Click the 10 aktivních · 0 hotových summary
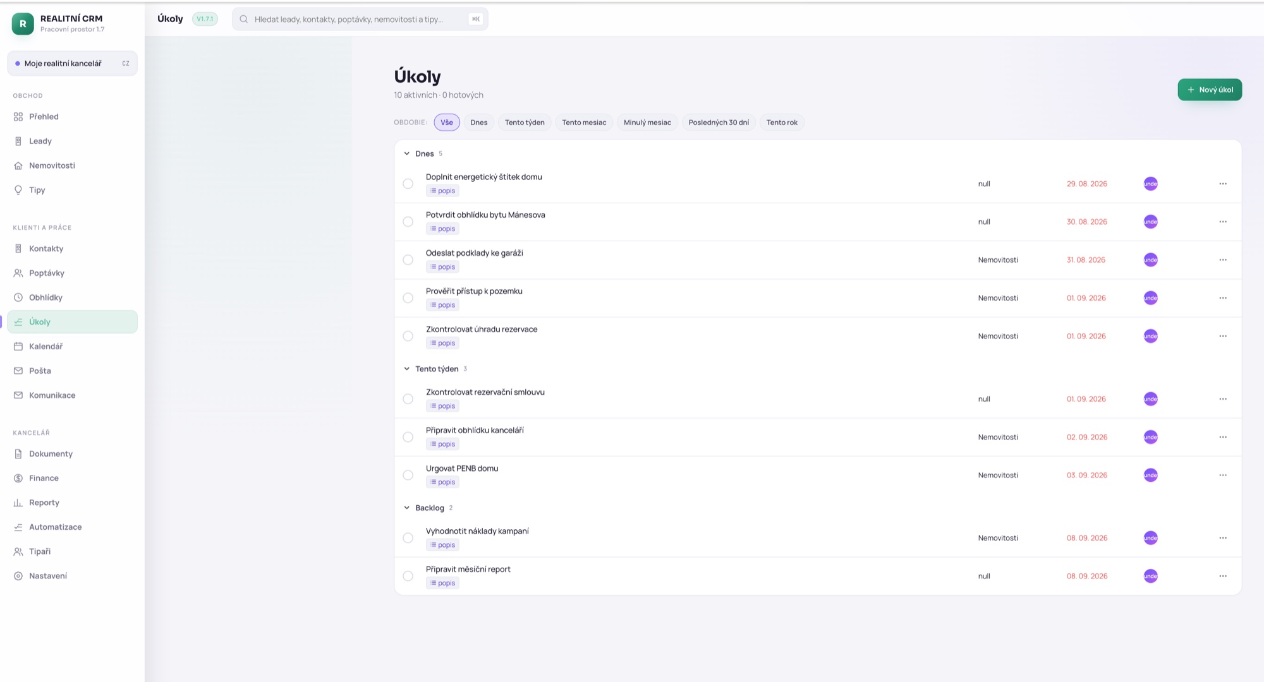This screenshot has width=1264, height=682. [439, 95]
